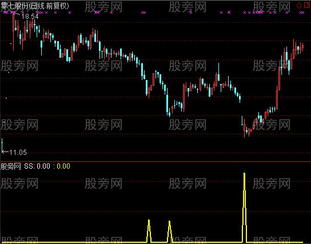
Task: Select the last candlestick on the chart
Action: [303, 47]
